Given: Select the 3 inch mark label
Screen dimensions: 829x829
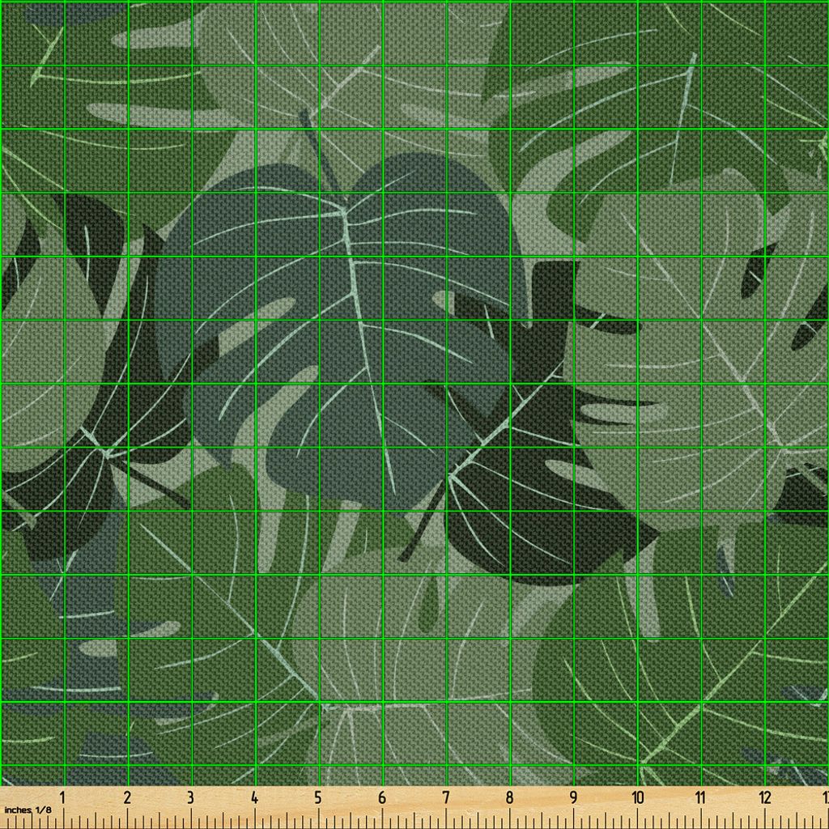Looking at the screenshot, I should click(190, 799).
